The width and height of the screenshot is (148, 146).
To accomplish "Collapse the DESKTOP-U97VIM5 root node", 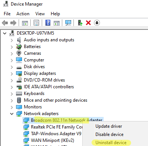I will tap(5, 33).
